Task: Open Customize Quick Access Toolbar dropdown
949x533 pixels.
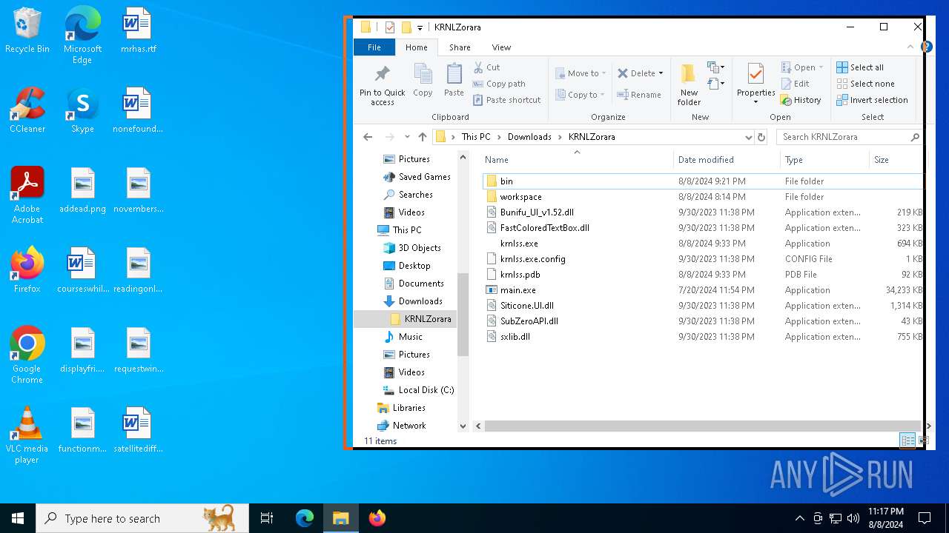Action: tap(420, 28)
